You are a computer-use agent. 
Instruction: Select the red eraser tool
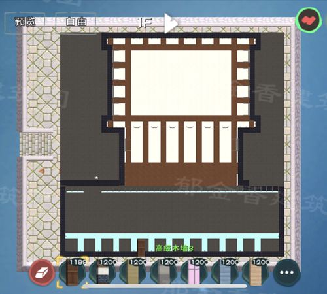42,272
